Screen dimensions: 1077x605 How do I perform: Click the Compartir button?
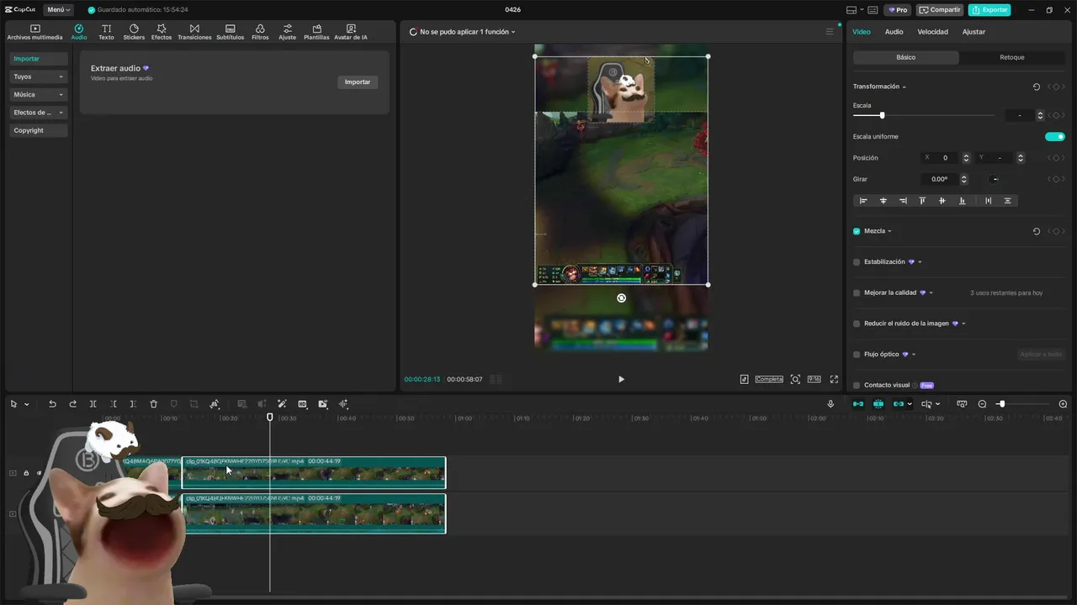(x=940, y=10)
